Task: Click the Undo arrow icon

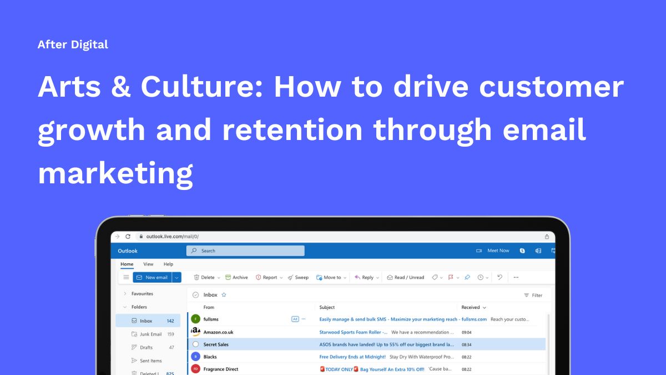Action: (500, 277)
